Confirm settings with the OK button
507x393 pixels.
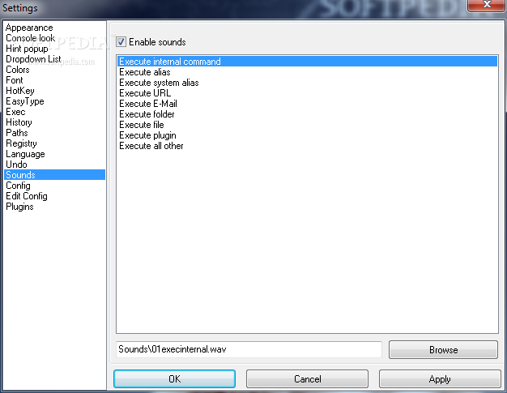(175, 378)
